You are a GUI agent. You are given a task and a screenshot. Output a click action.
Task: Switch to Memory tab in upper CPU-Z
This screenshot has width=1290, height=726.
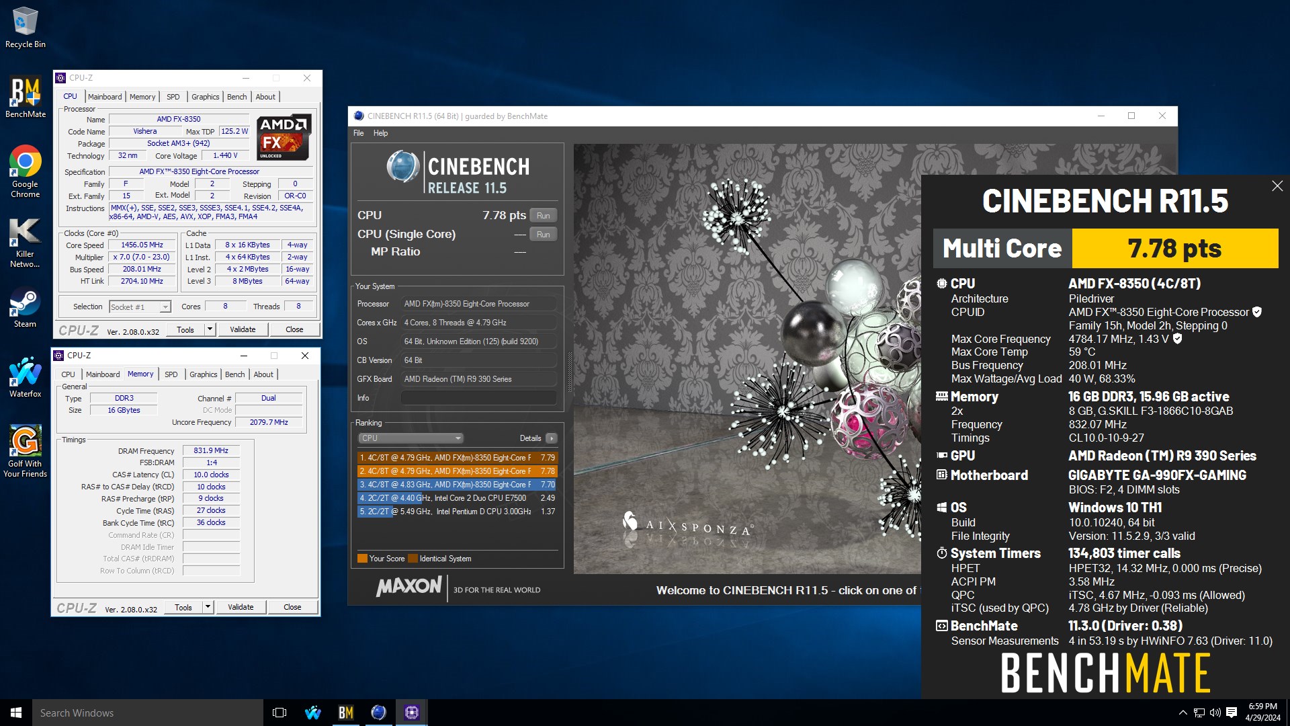tap(142, 97)
